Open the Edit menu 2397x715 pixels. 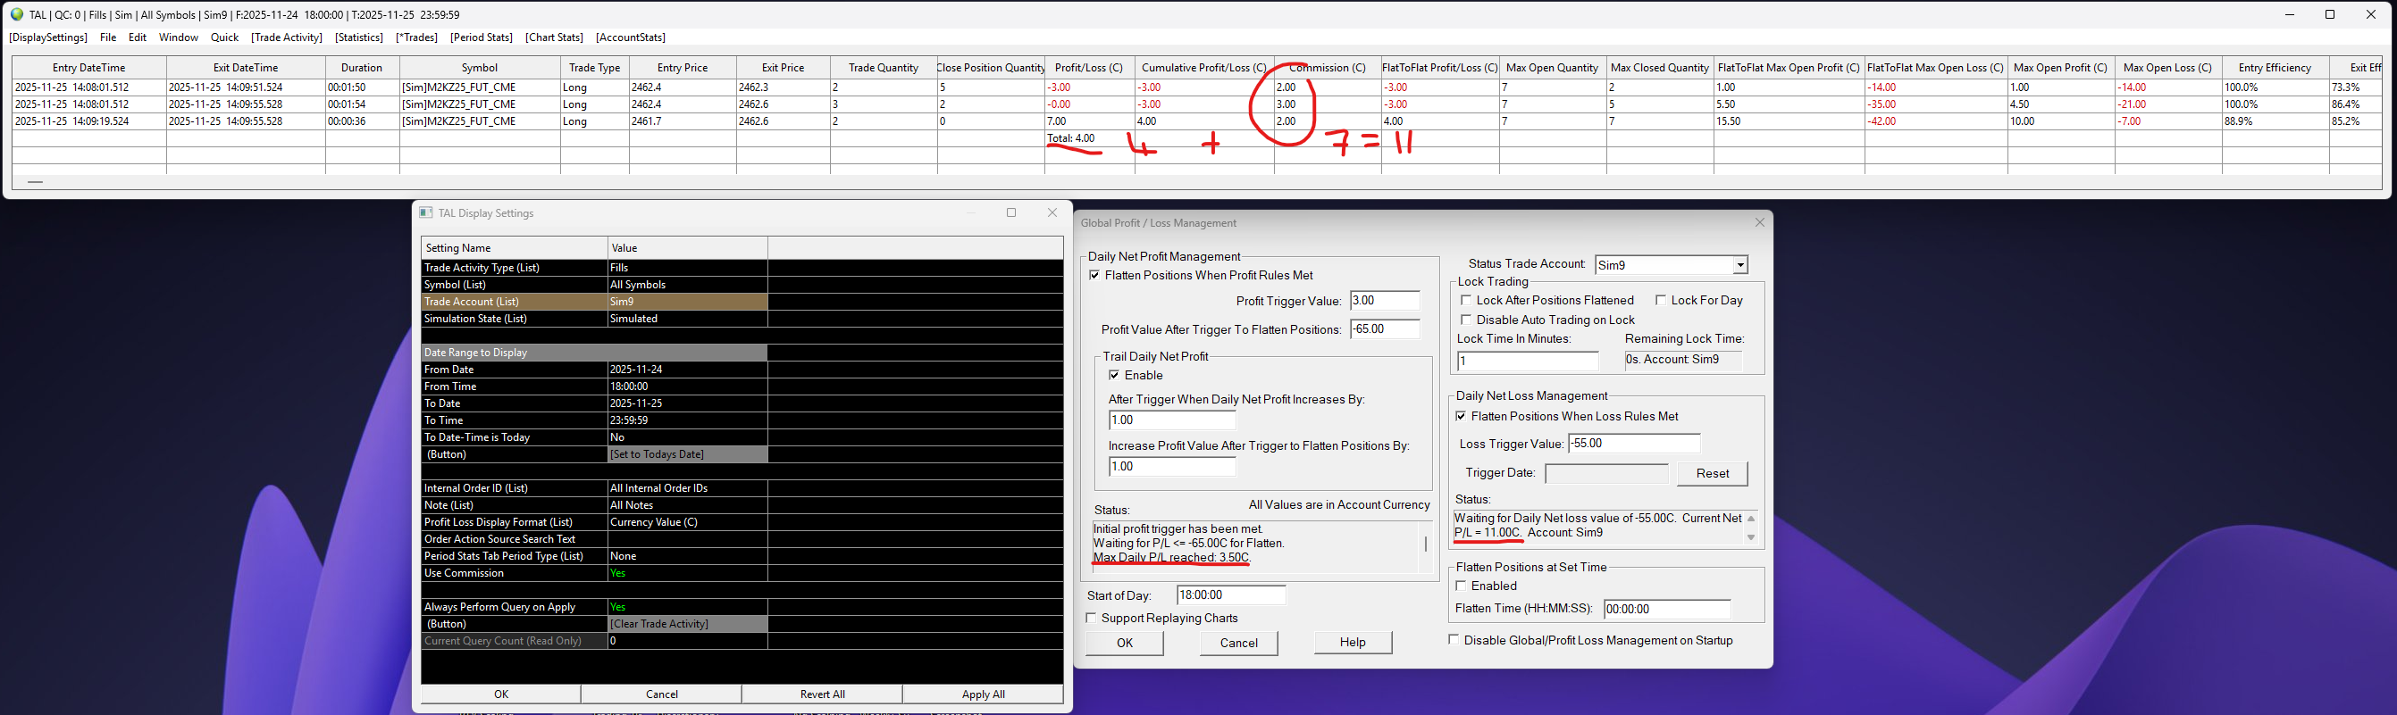138,37
